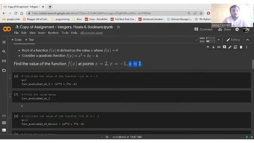Open the browser home page icon
Image resolution: width=254 pixels, height=143 pixels.
tap(22, 13)
